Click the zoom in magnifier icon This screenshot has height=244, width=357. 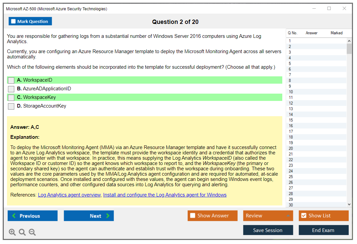(x=12, y=232)
